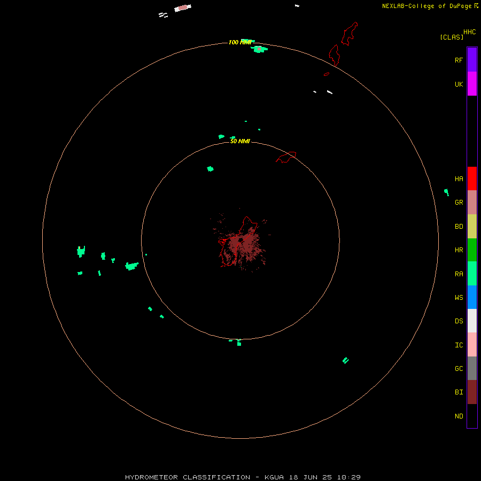481x481 pixels.
Task: Click the BI brown legend swatch
Action: 472,392
